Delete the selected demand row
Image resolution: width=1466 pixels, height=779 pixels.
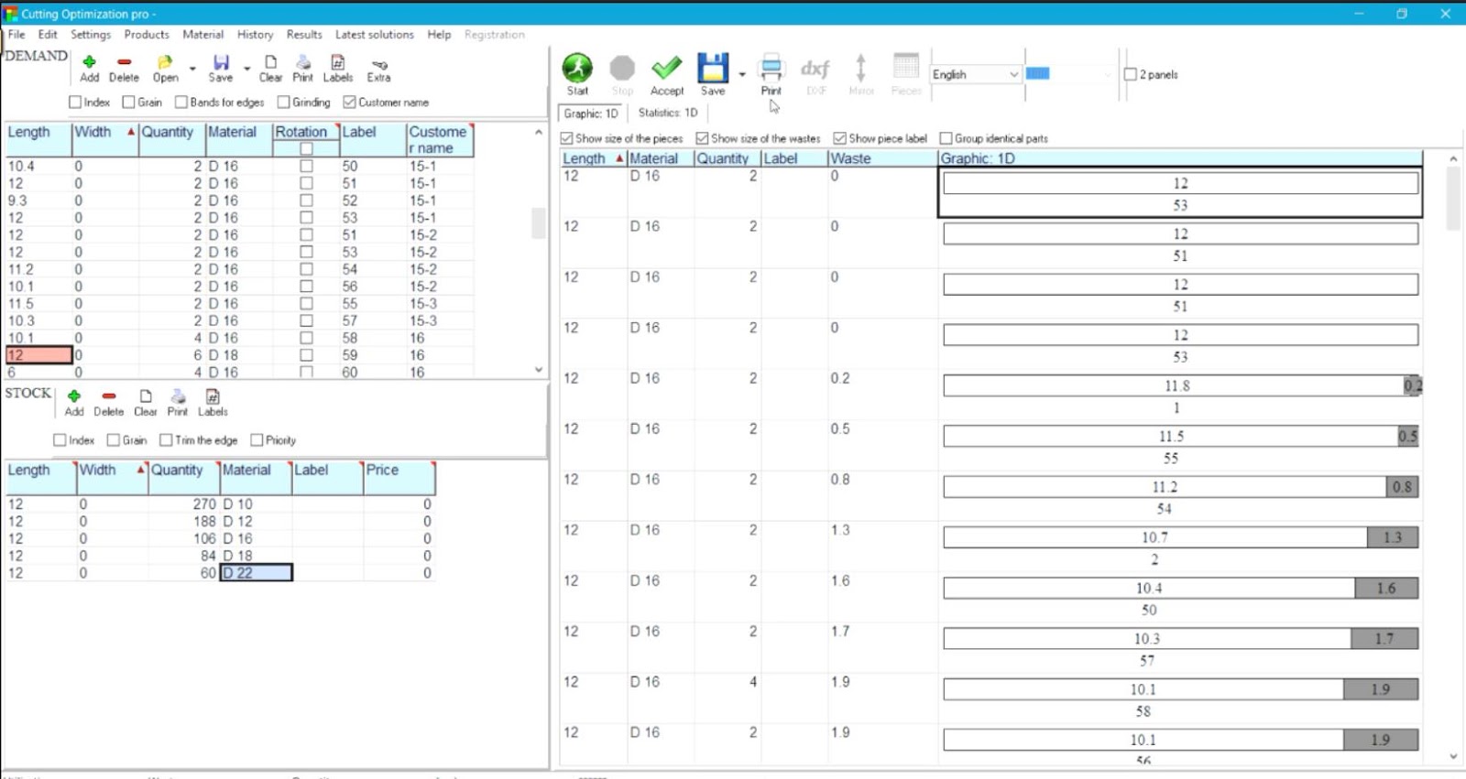(x=124, y=69)
